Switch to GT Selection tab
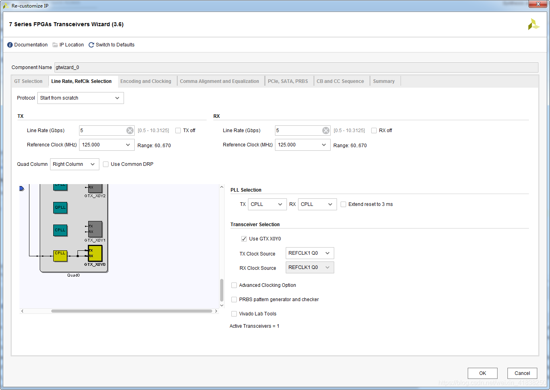This screenshot has height=390, width=550. pos(28,81)
